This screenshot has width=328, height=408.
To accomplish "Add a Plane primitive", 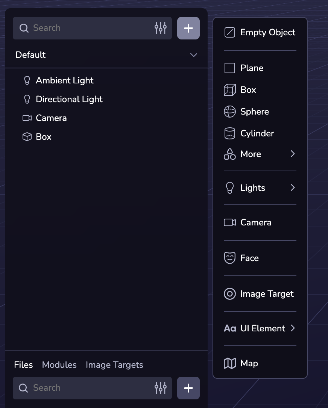I will pos(260,68).
